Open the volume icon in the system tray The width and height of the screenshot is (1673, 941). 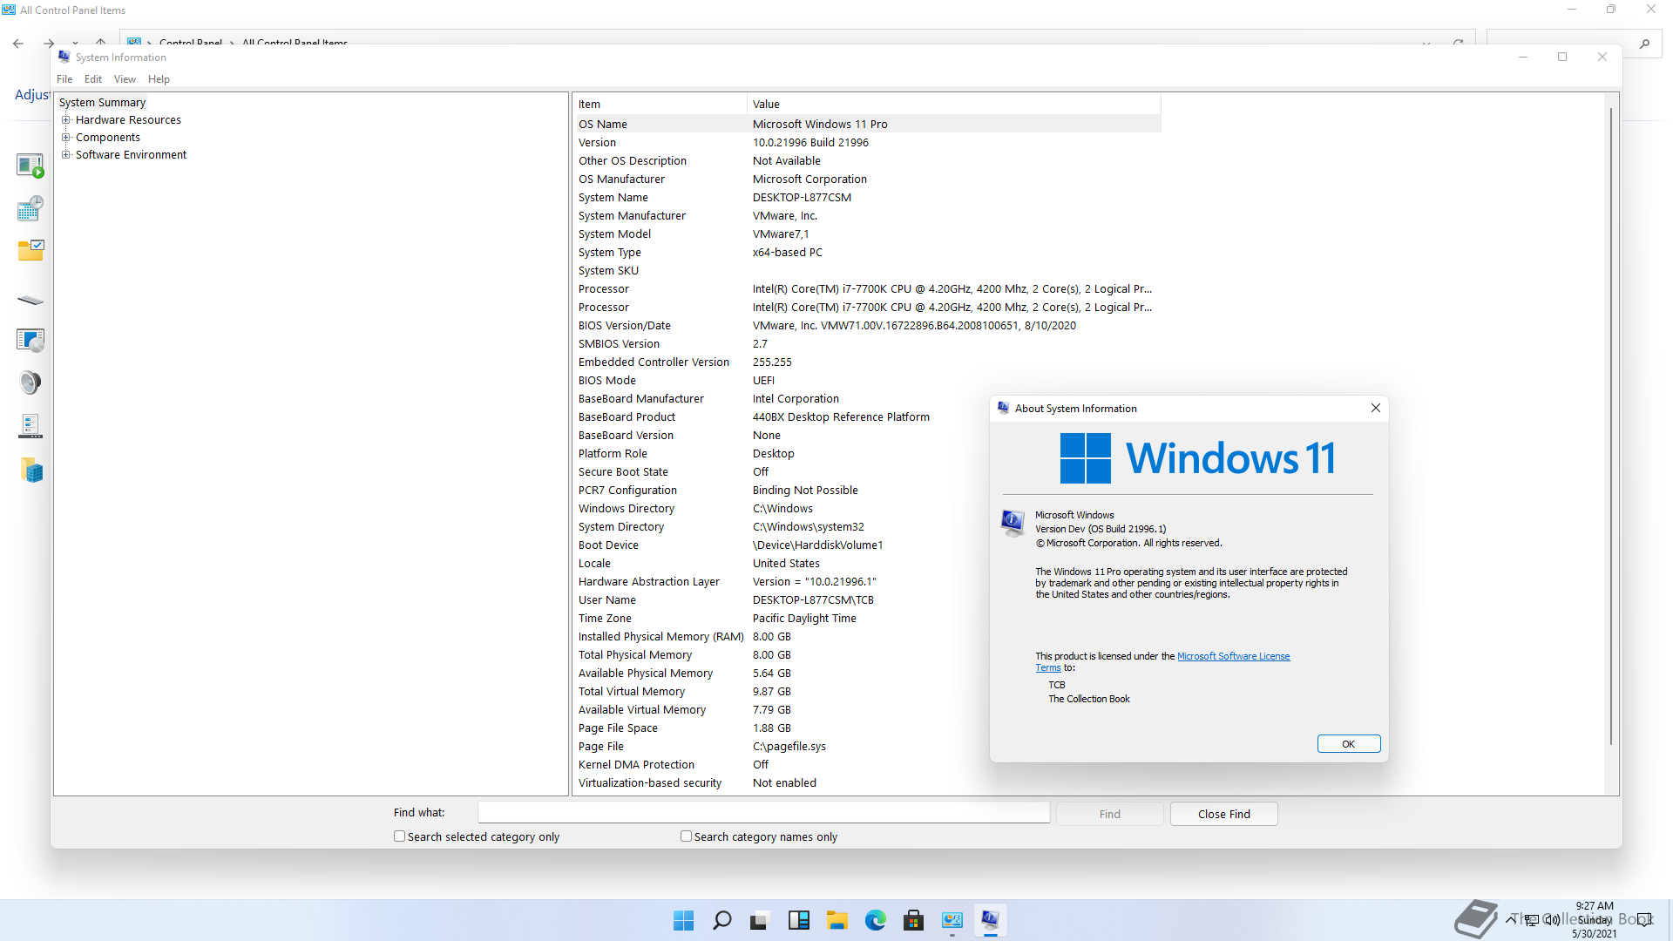pos(1552,920)
